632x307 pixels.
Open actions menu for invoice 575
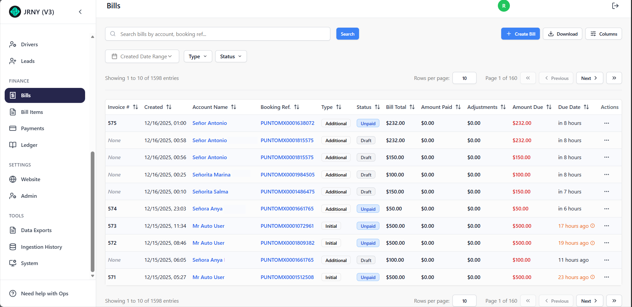(x=606, y=123)
